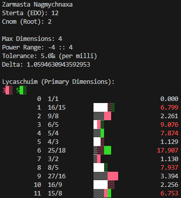Select the ratio 16/15

coord(57,108)
